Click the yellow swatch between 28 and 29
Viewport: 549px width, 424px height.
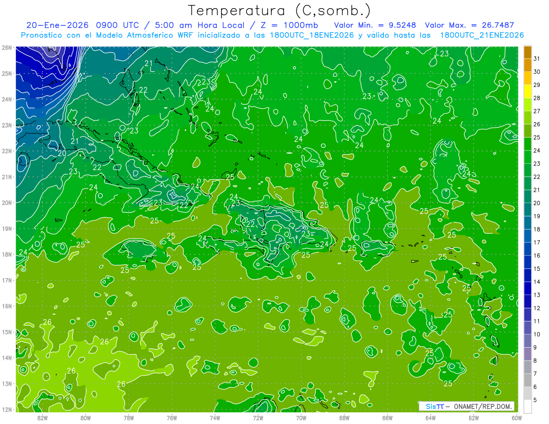click(x=527, y=92)
